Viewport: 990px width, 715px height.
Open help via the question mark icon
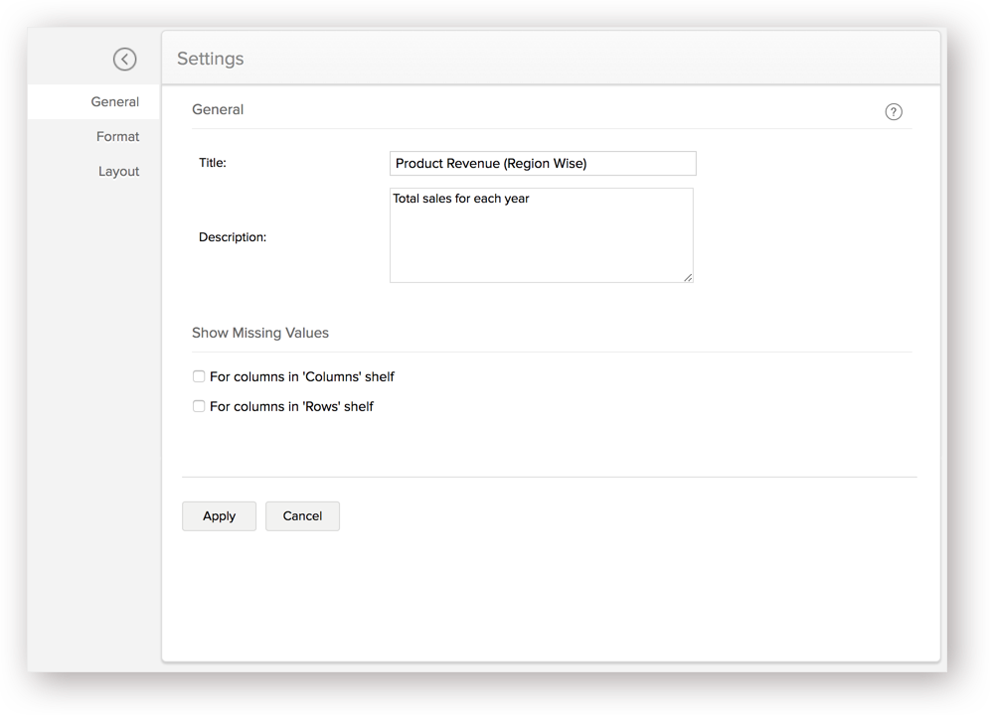[894, 111]
